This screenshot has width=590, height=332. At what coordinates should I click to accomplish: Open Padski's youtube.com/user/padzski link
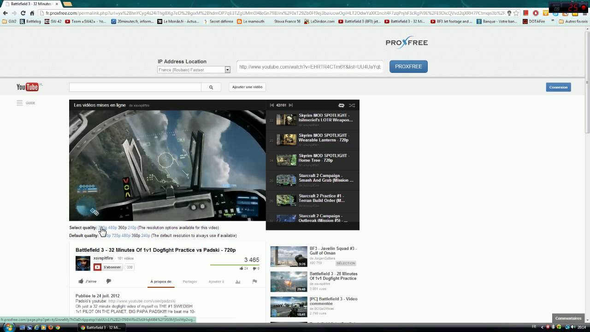coord(142,301)
